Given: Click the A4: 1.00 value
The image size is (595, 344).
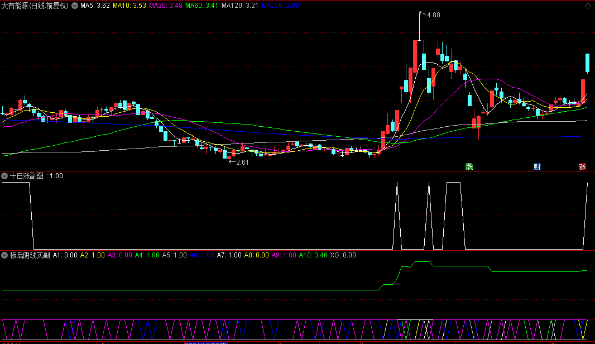Looking at the screenshot, I should (x=147, y=255).
